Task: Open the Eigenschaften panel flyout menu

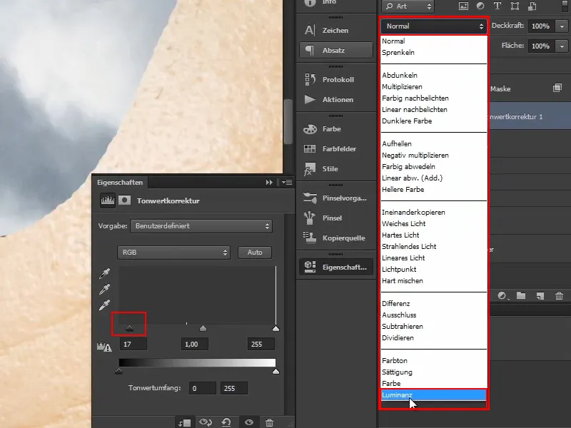Action: pos(287,183)
